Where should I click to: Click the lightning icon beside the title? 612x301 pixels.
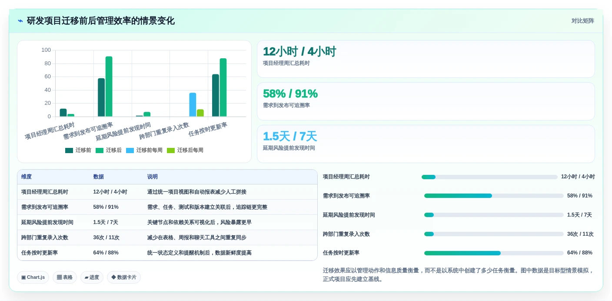point(20,21)
